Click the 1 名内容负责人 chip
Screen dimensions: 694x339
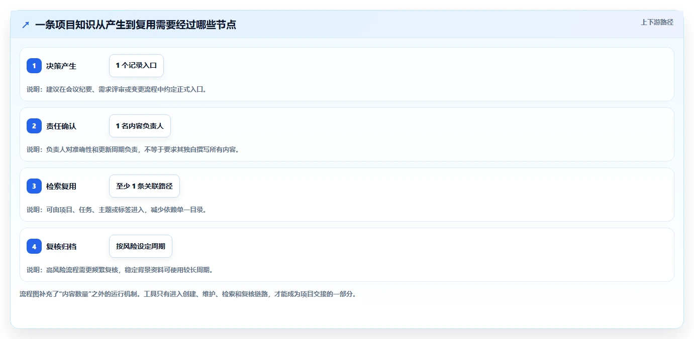pyautogui.click(x=140, y=126)
